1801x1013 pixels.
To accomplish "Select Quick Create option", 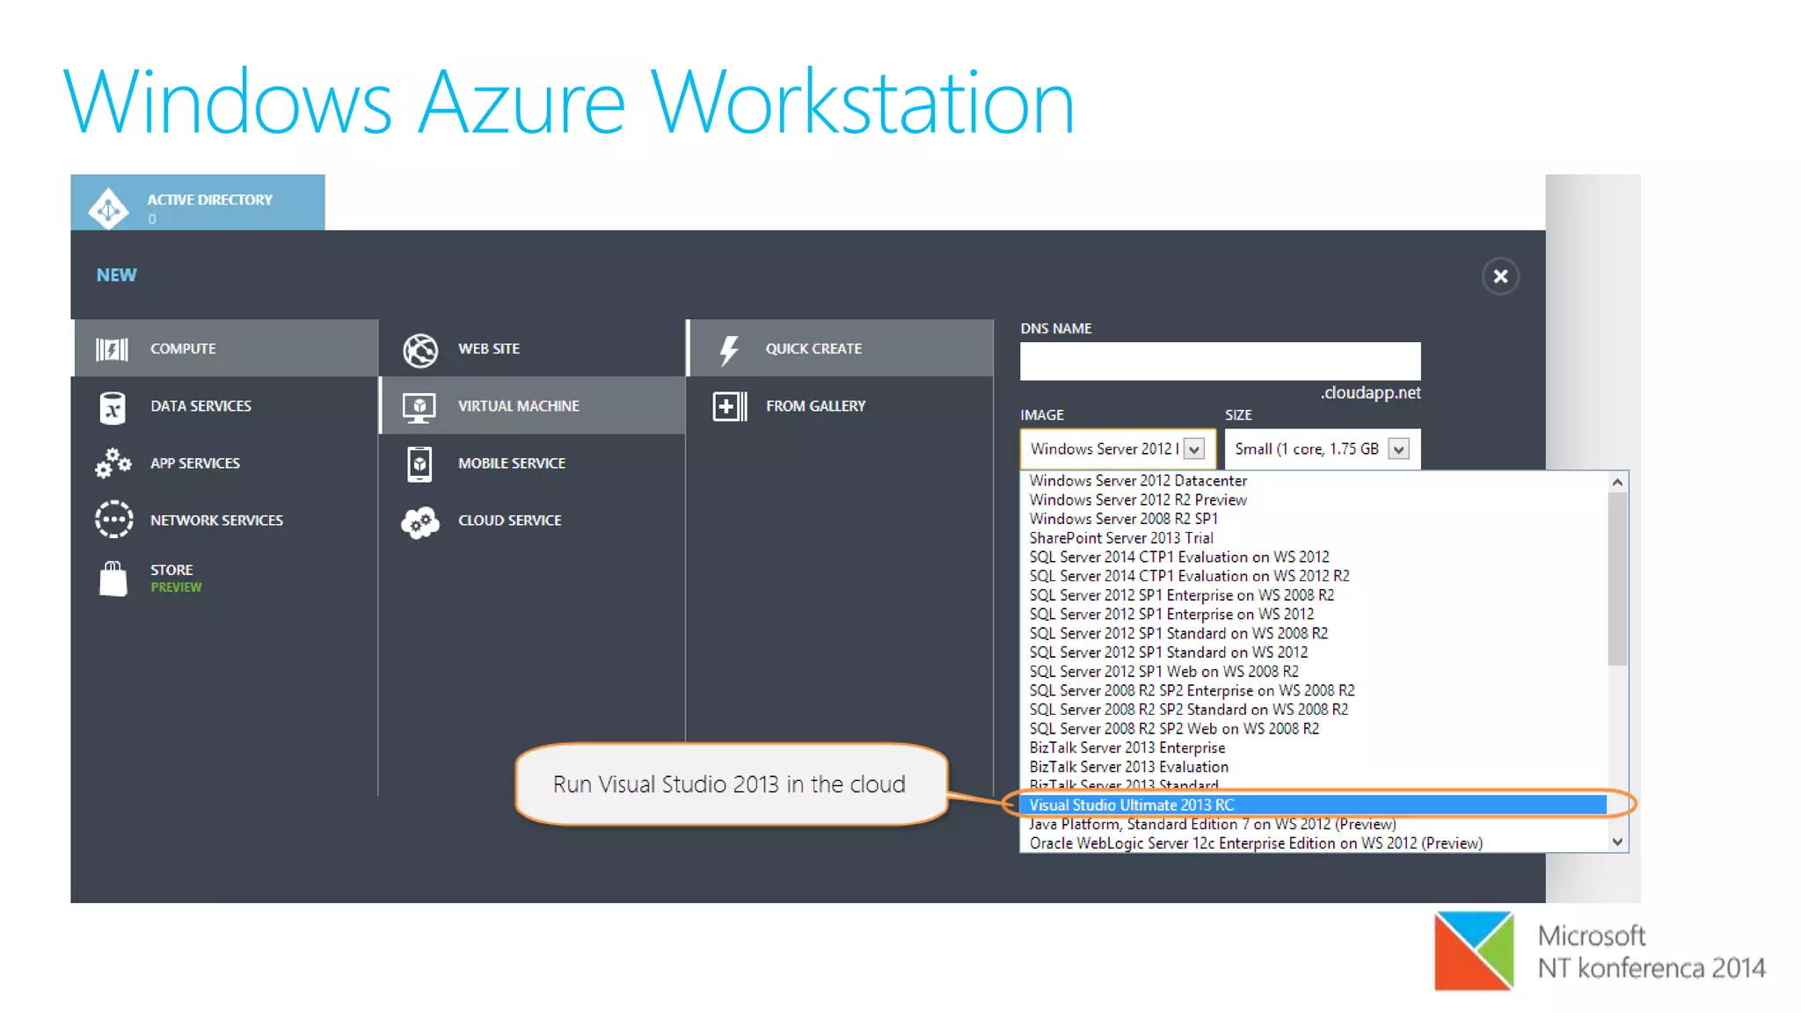I will [840, 348].
